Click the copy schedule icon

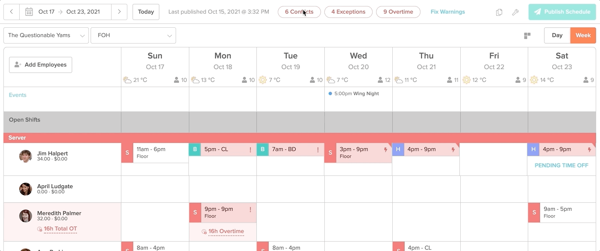pos(499,12)
